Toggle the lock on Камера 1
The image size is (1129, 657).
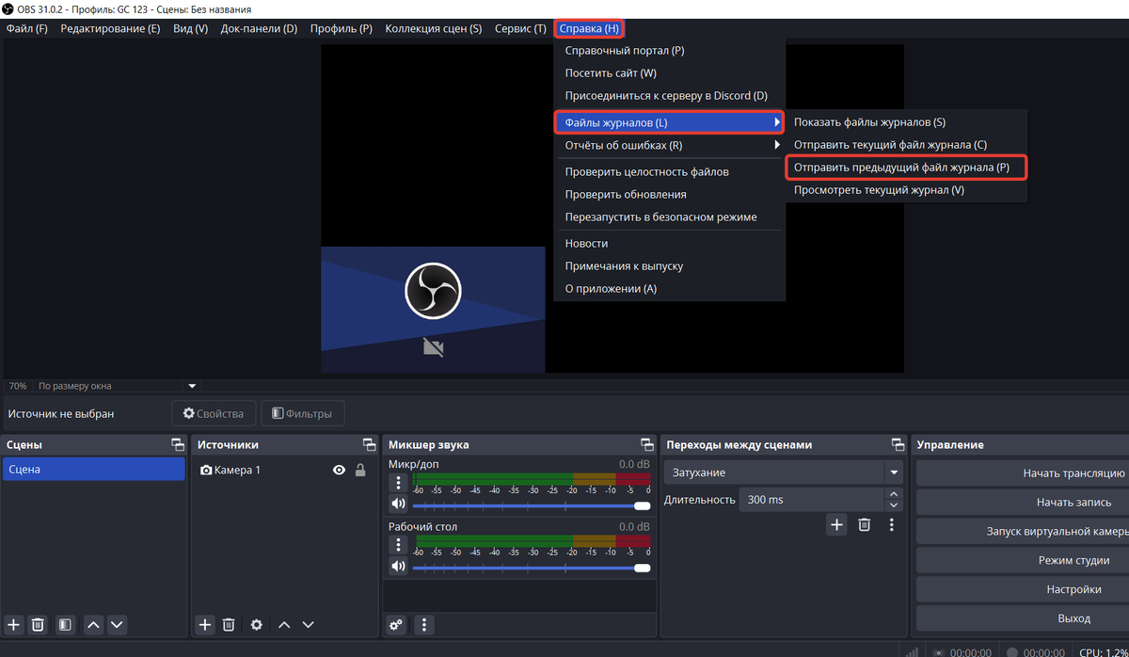click(x=360, y=470)
